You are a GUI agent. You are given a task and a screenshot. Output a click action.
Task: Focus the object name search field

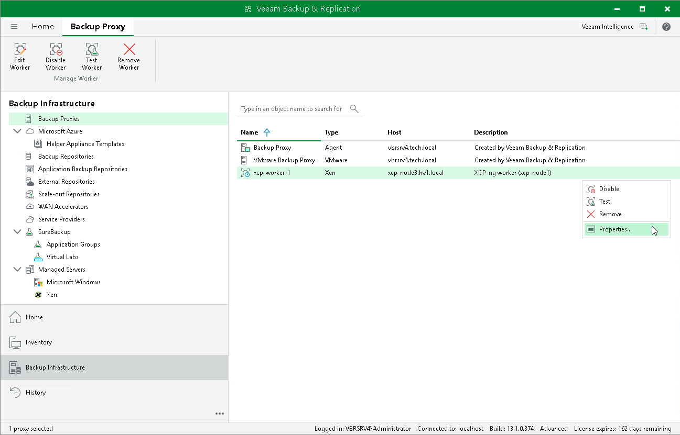293,109
